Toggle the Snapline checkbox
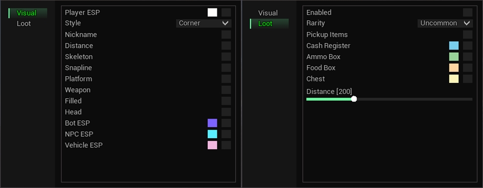Image resolution: width=483 pixels, height=188 pixels. (x=226, y=68)
